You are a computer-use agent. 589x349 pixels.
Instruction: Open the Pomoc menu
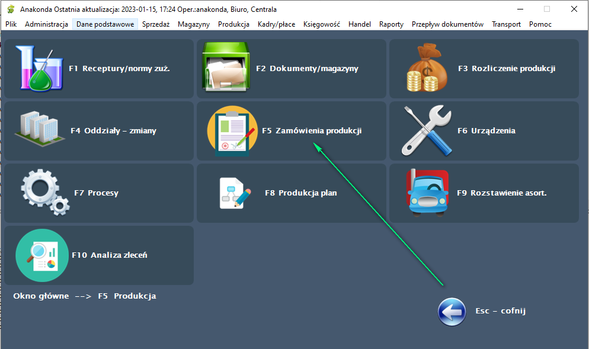540,24
